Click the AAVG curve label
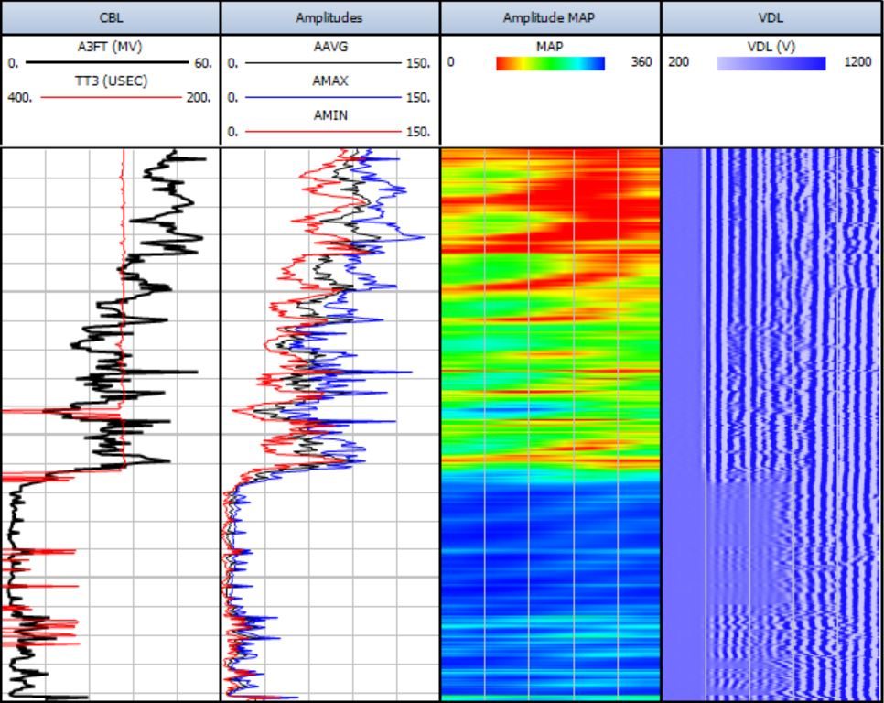The image size is (884, 703). 330,47
